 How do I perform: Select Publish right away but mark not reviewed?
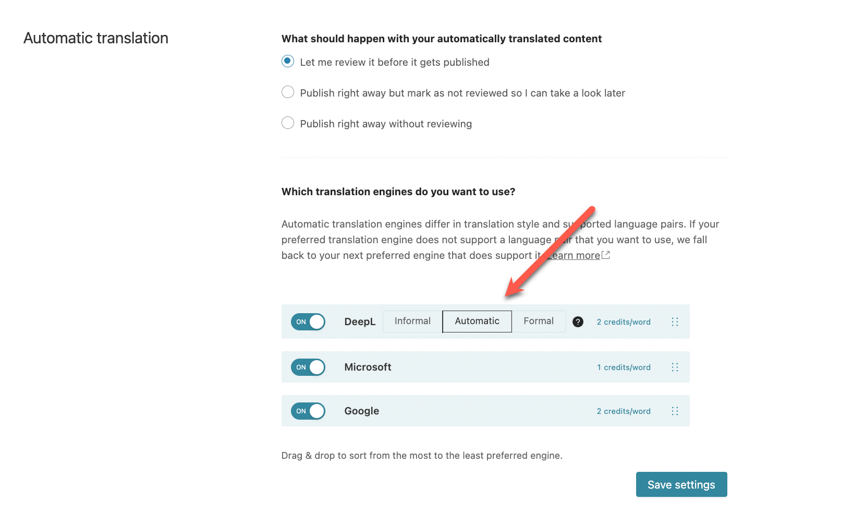tap(288, 92)
